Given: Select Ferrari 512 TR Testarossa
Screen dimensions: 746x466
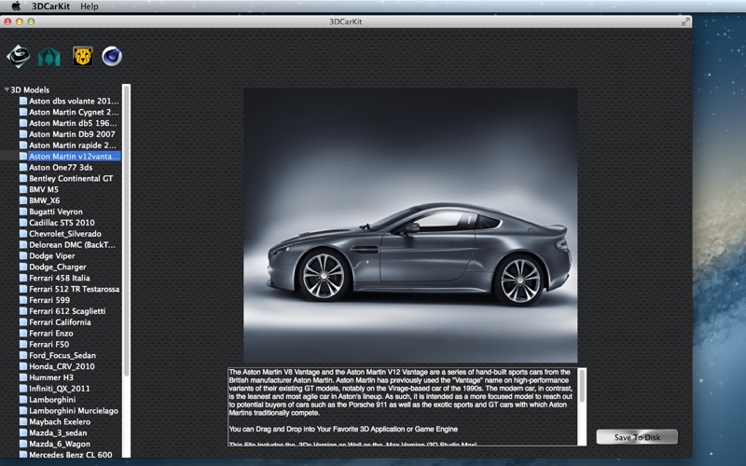Looking at the screenshot, I should pos(75,289).
